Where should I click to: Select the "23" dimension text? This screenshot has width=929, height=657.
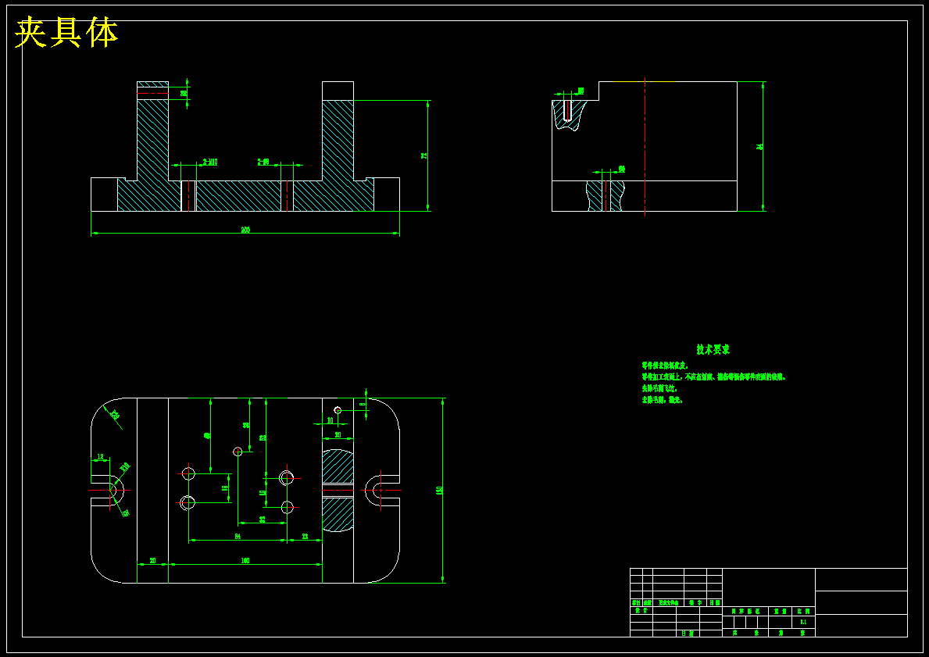[305, 536]
